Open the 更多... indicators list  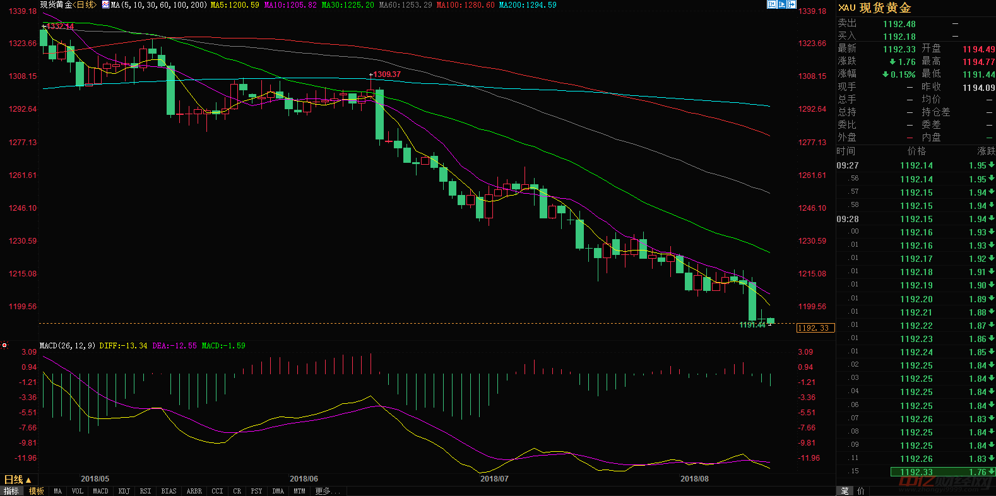point(328,491)
